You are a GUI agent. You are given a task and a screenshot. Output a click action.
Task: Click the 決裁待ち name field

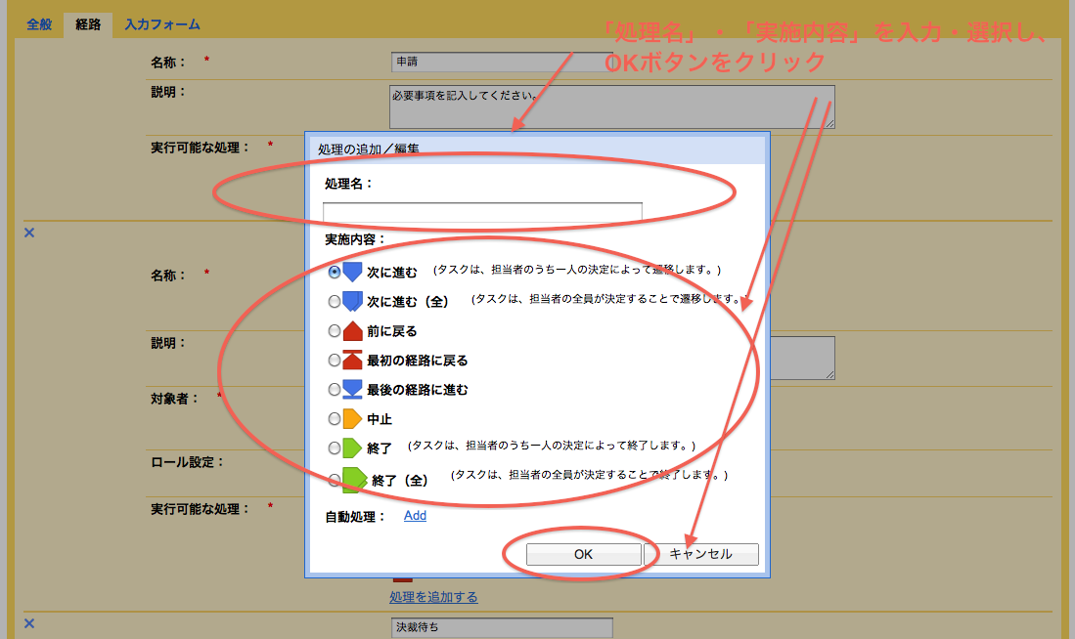pos(501,627)
